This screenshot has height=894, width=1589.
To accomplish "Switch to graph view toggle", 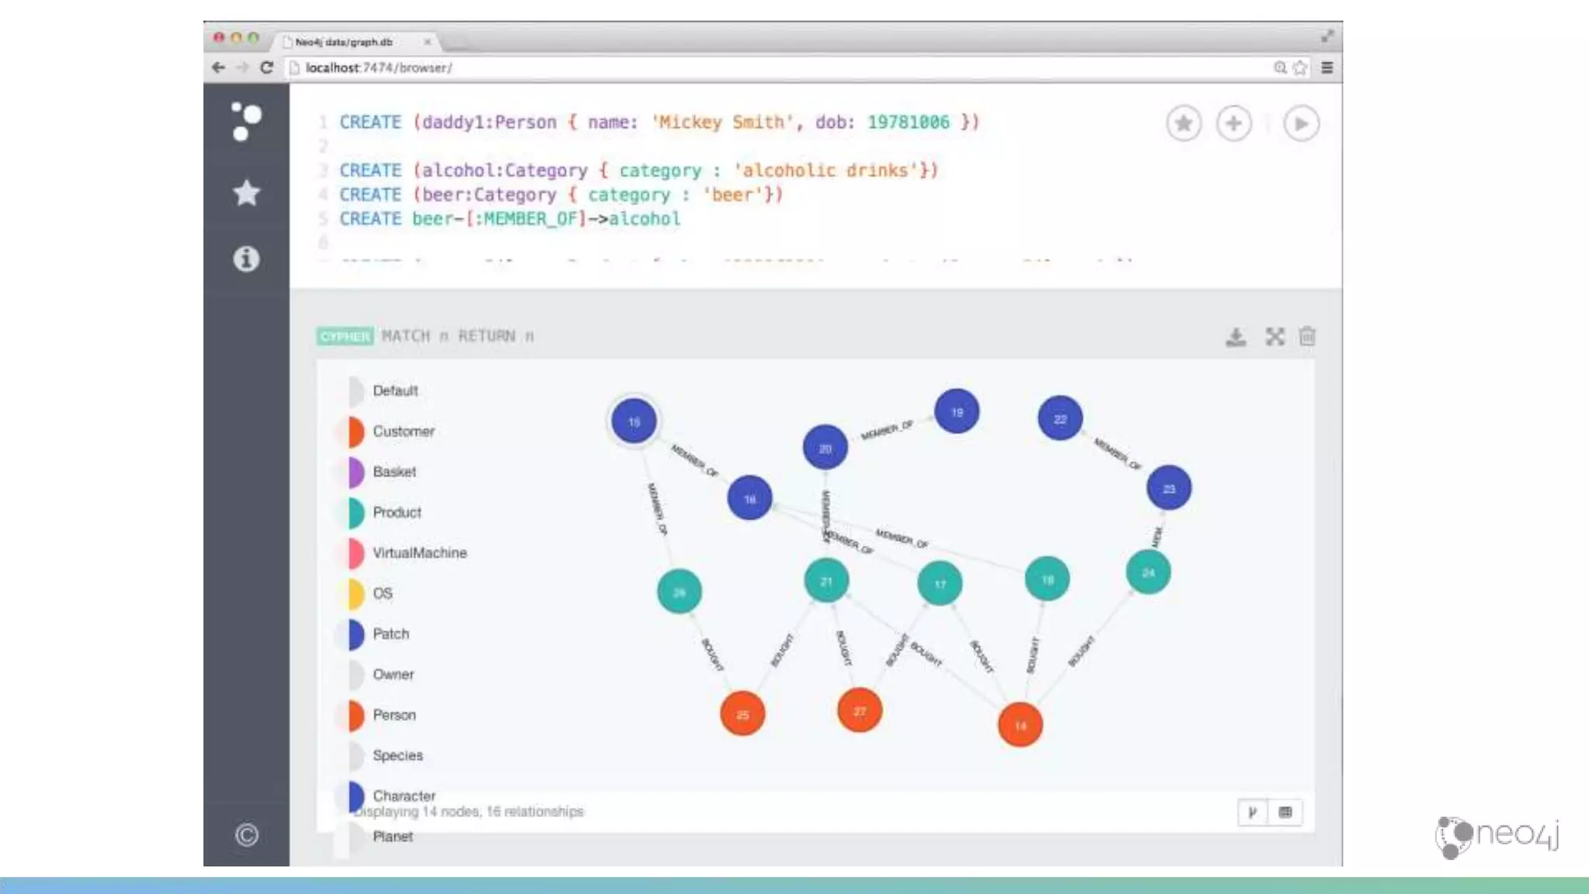I will [x=1252, y=813].
